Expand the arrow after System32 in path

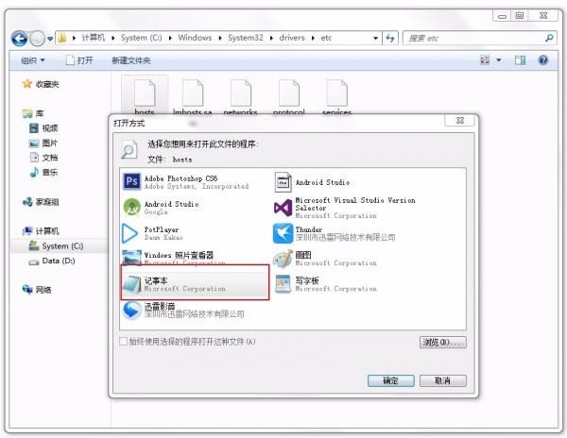click(x=271, y=38)
